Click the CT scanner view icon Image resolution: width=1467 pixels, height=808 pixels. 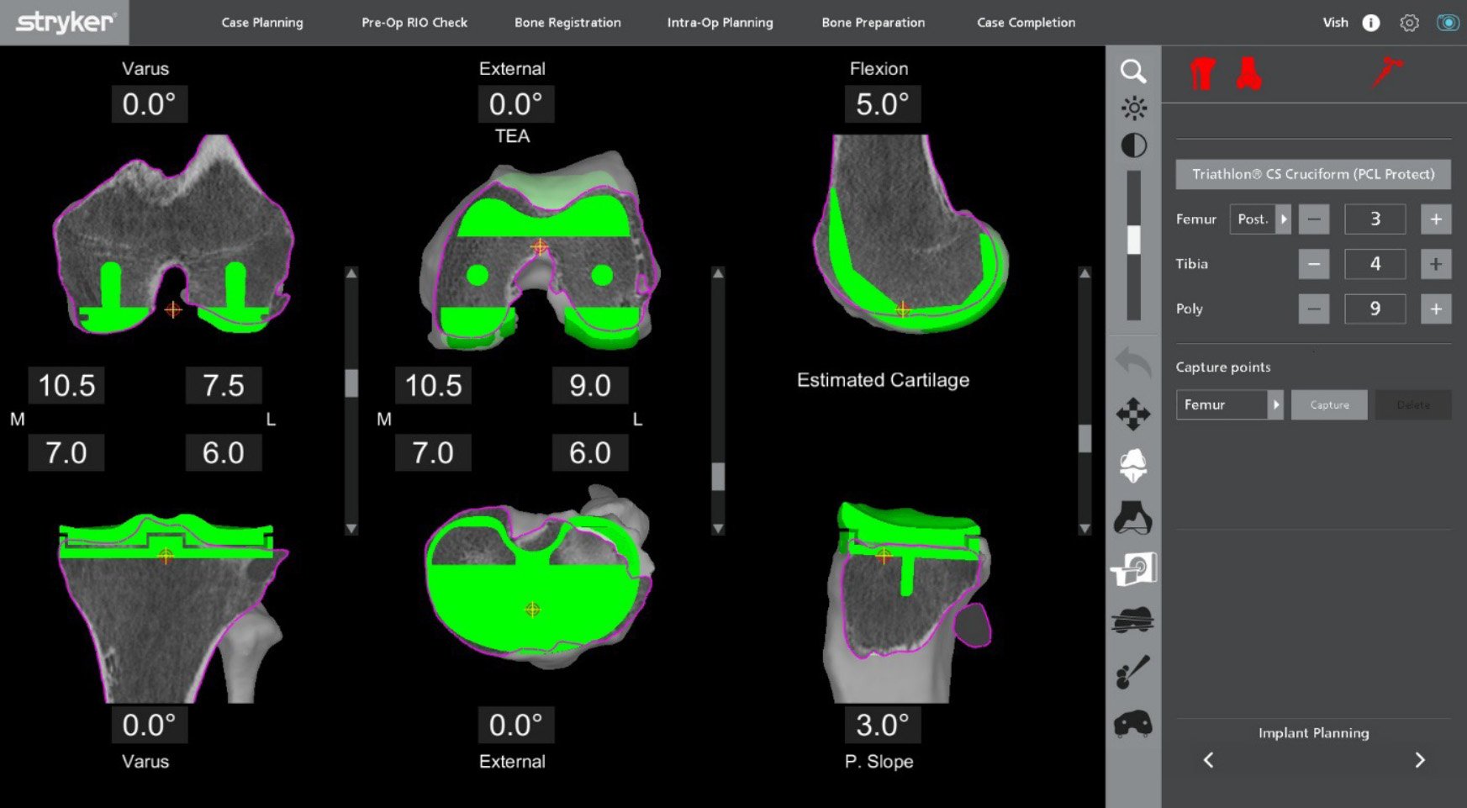(1133, 569)
